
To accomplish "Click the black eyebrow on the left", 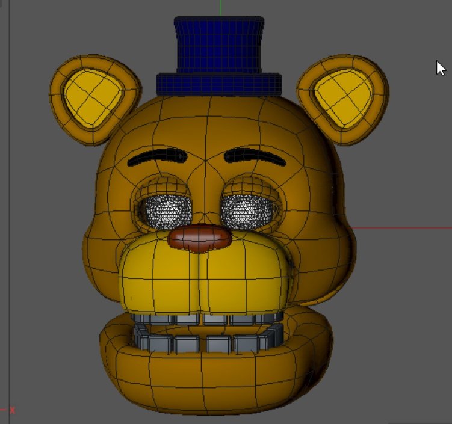I will point(157,157).
